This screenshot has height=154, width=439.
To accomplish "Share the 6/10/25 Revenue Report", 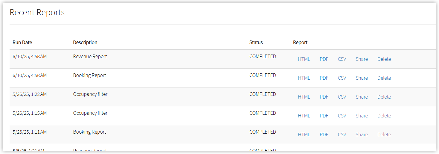I will [x=362, y=59].
